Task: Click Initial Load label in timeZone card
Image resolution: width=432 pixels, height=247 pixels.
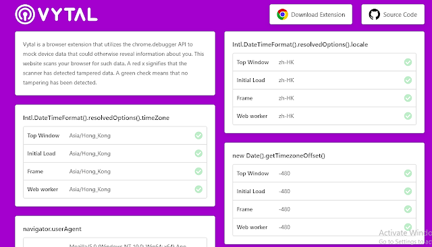Action: 41,153
